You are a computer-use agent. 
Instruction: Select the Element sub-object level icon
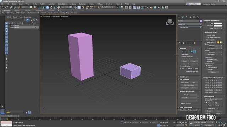(x=195, y=52)
